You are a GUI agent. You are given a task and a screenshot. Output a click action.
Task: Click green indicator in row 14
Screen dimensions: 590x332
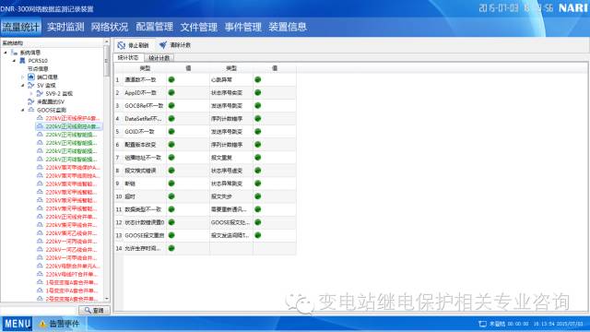(171, 248)
